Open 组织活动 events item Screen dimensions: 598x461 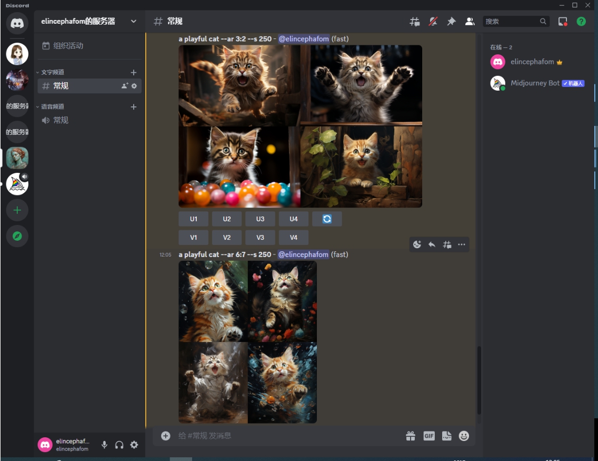[68, 46]
